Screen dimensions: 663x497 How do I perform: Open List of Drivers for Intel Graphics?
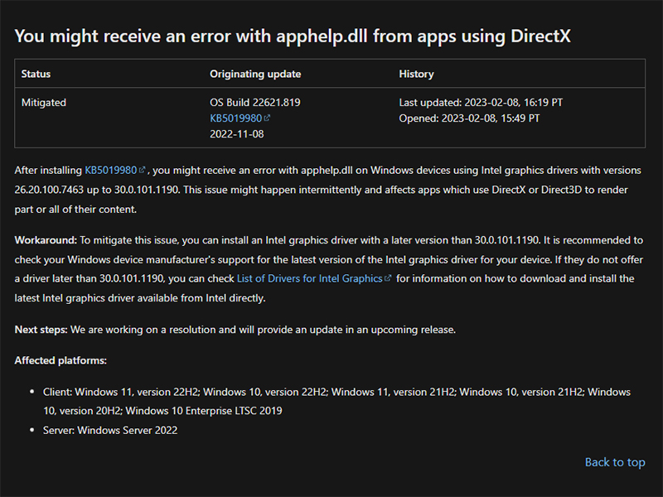tap(310, 278)
